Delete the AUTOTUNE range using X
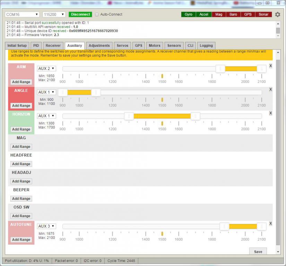286x266 pixels. 271,223
